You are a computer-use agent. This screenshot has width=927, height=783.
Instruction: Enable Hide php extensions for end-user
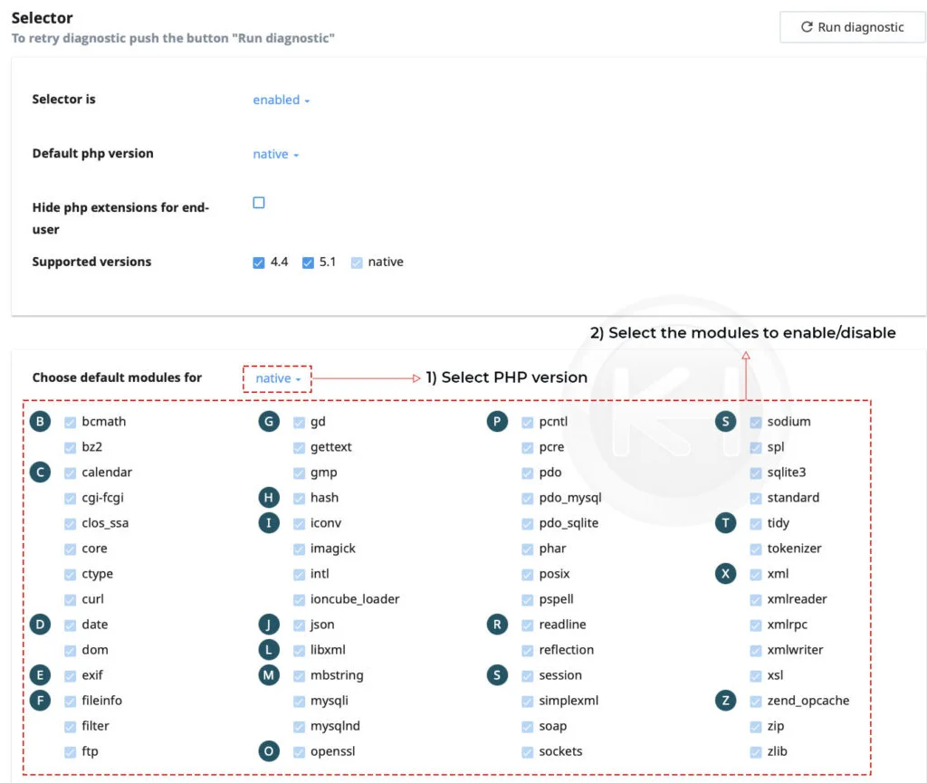tap(258, 203)
